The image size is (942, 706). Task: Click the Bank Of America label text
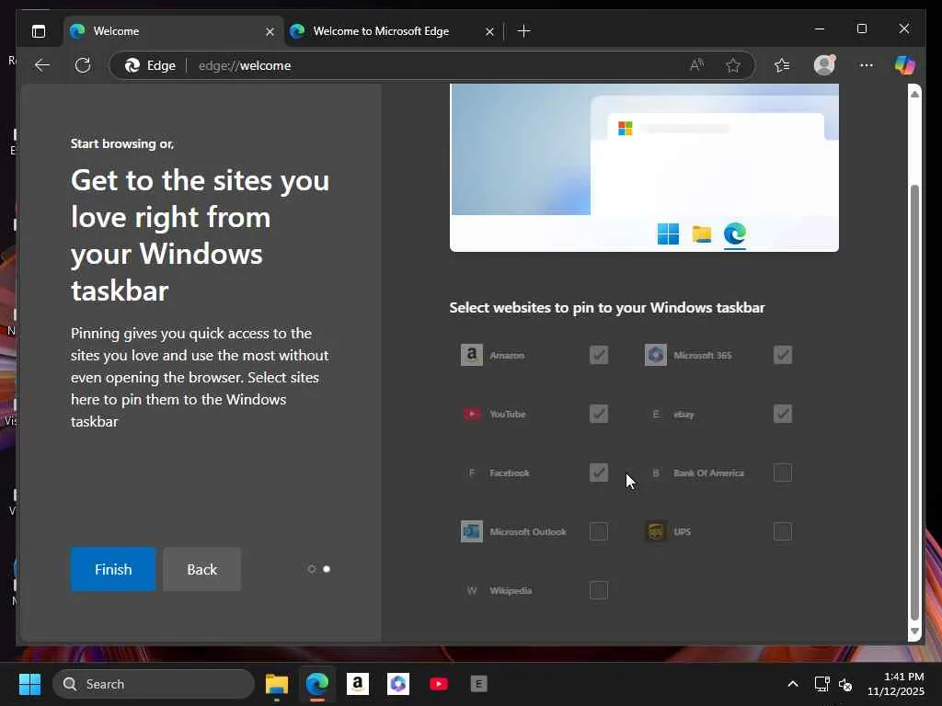pos(708,473)
